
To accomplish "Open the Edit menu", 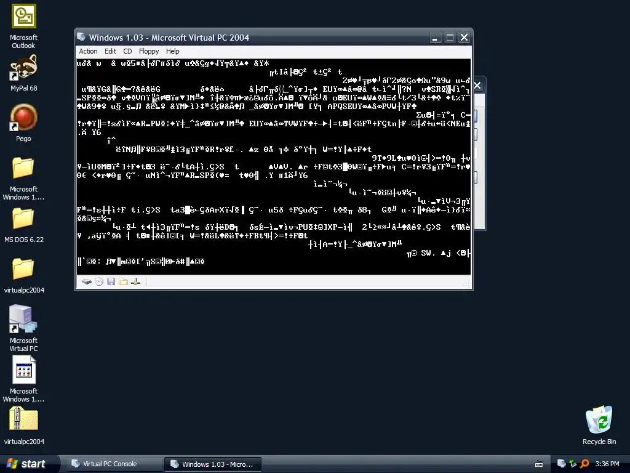I will click(x=110, y=52).
